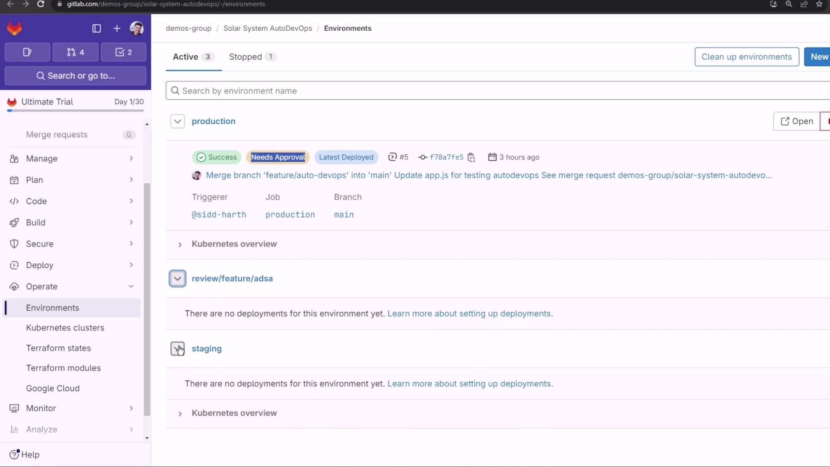This screenshot has width=830, height=467.
Task: Expand Kubernetes overview under production
Action: click(180, 245)
